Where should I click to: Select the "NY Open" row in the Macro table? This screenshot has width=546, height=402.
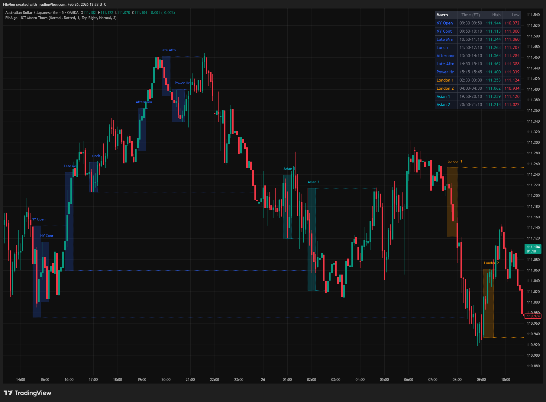(444, 23)
